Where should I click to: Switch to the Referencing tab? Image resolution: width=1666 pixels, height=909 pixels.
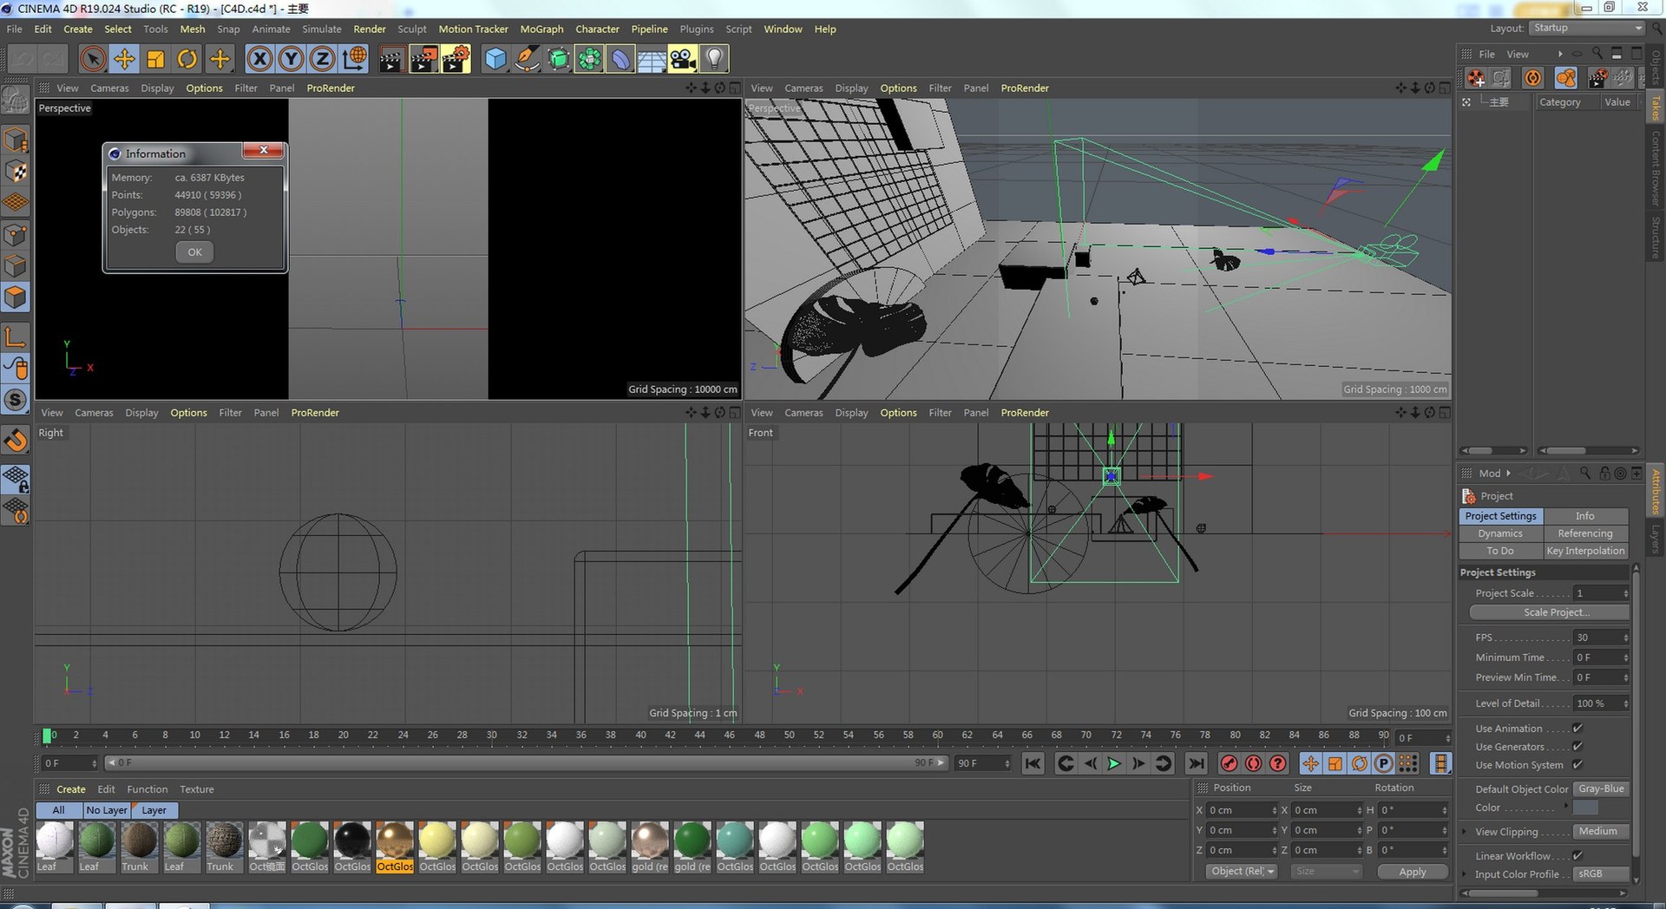click(1585, 533)
